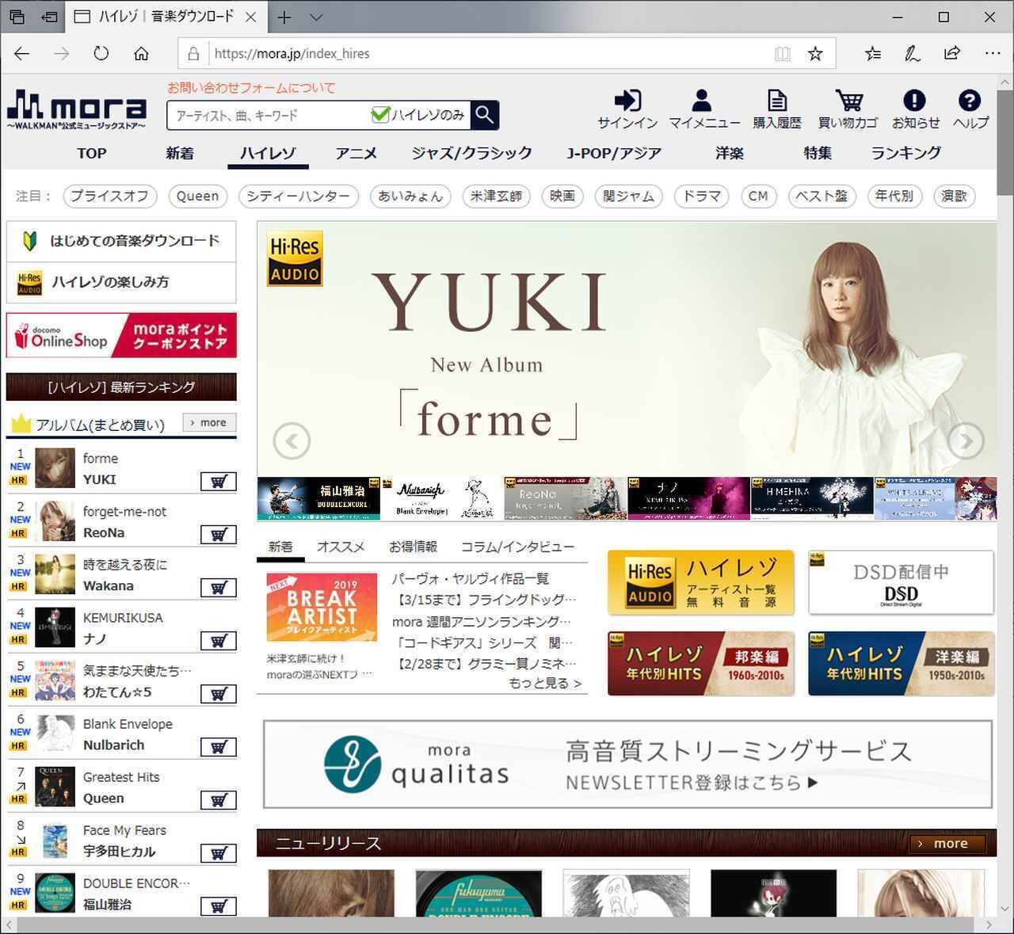Add page to favorites with star icon

[x=814, y=54]
